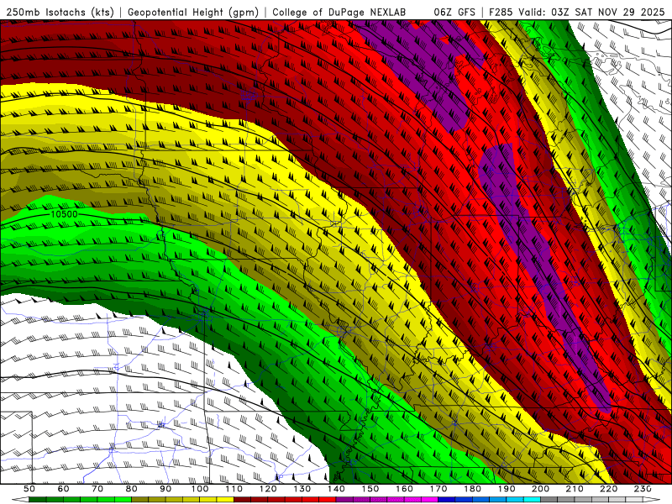
Task: Pick the cyan swatch left of 200
Action: pyautogui.click(x=532, y=499)
